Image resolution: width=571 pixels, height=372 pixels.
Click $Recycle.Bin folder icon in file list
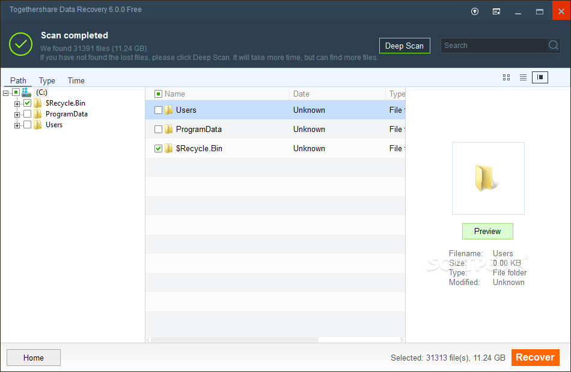[168, 148]
